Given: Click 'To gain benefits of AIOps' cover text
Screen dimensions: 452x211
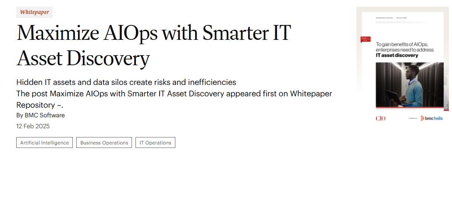Looking at the screenshot, I should [402, 44].
